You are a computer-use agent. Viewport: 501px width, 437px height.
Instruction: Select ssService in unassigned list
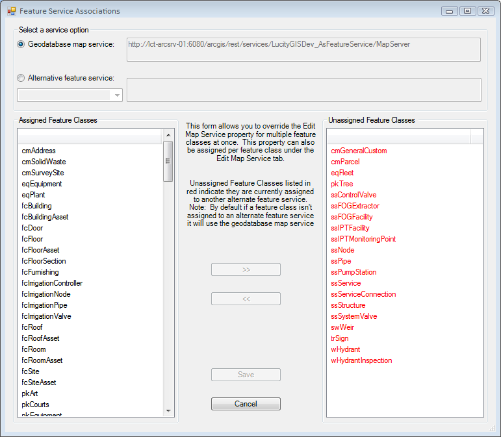point(346,283)
